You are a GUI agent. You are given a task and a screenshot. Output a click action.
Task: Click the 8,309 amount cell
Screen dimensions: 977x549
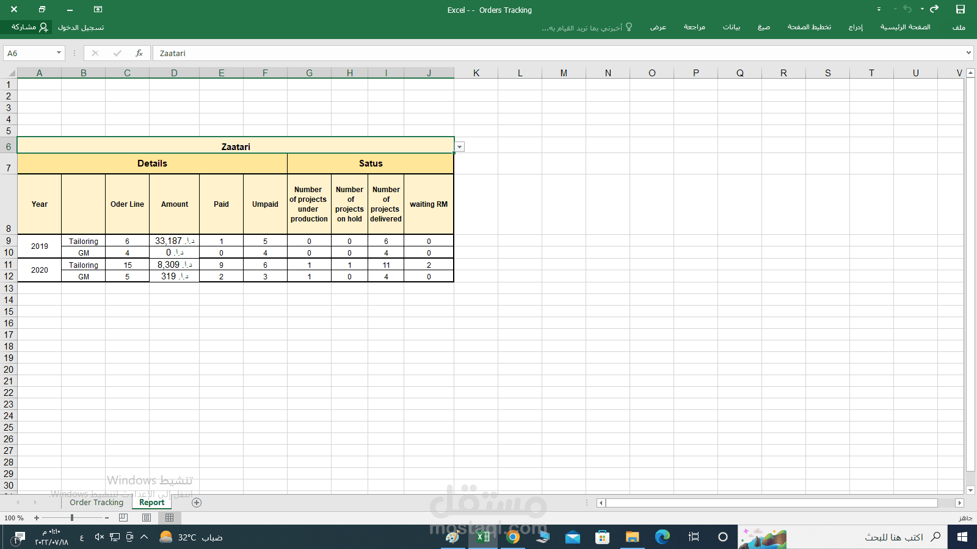coord(174,265)
